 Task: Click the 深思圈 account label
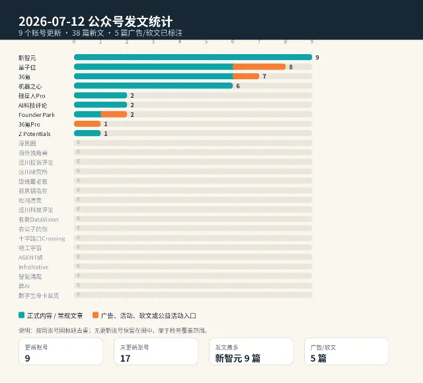(27, 143)
